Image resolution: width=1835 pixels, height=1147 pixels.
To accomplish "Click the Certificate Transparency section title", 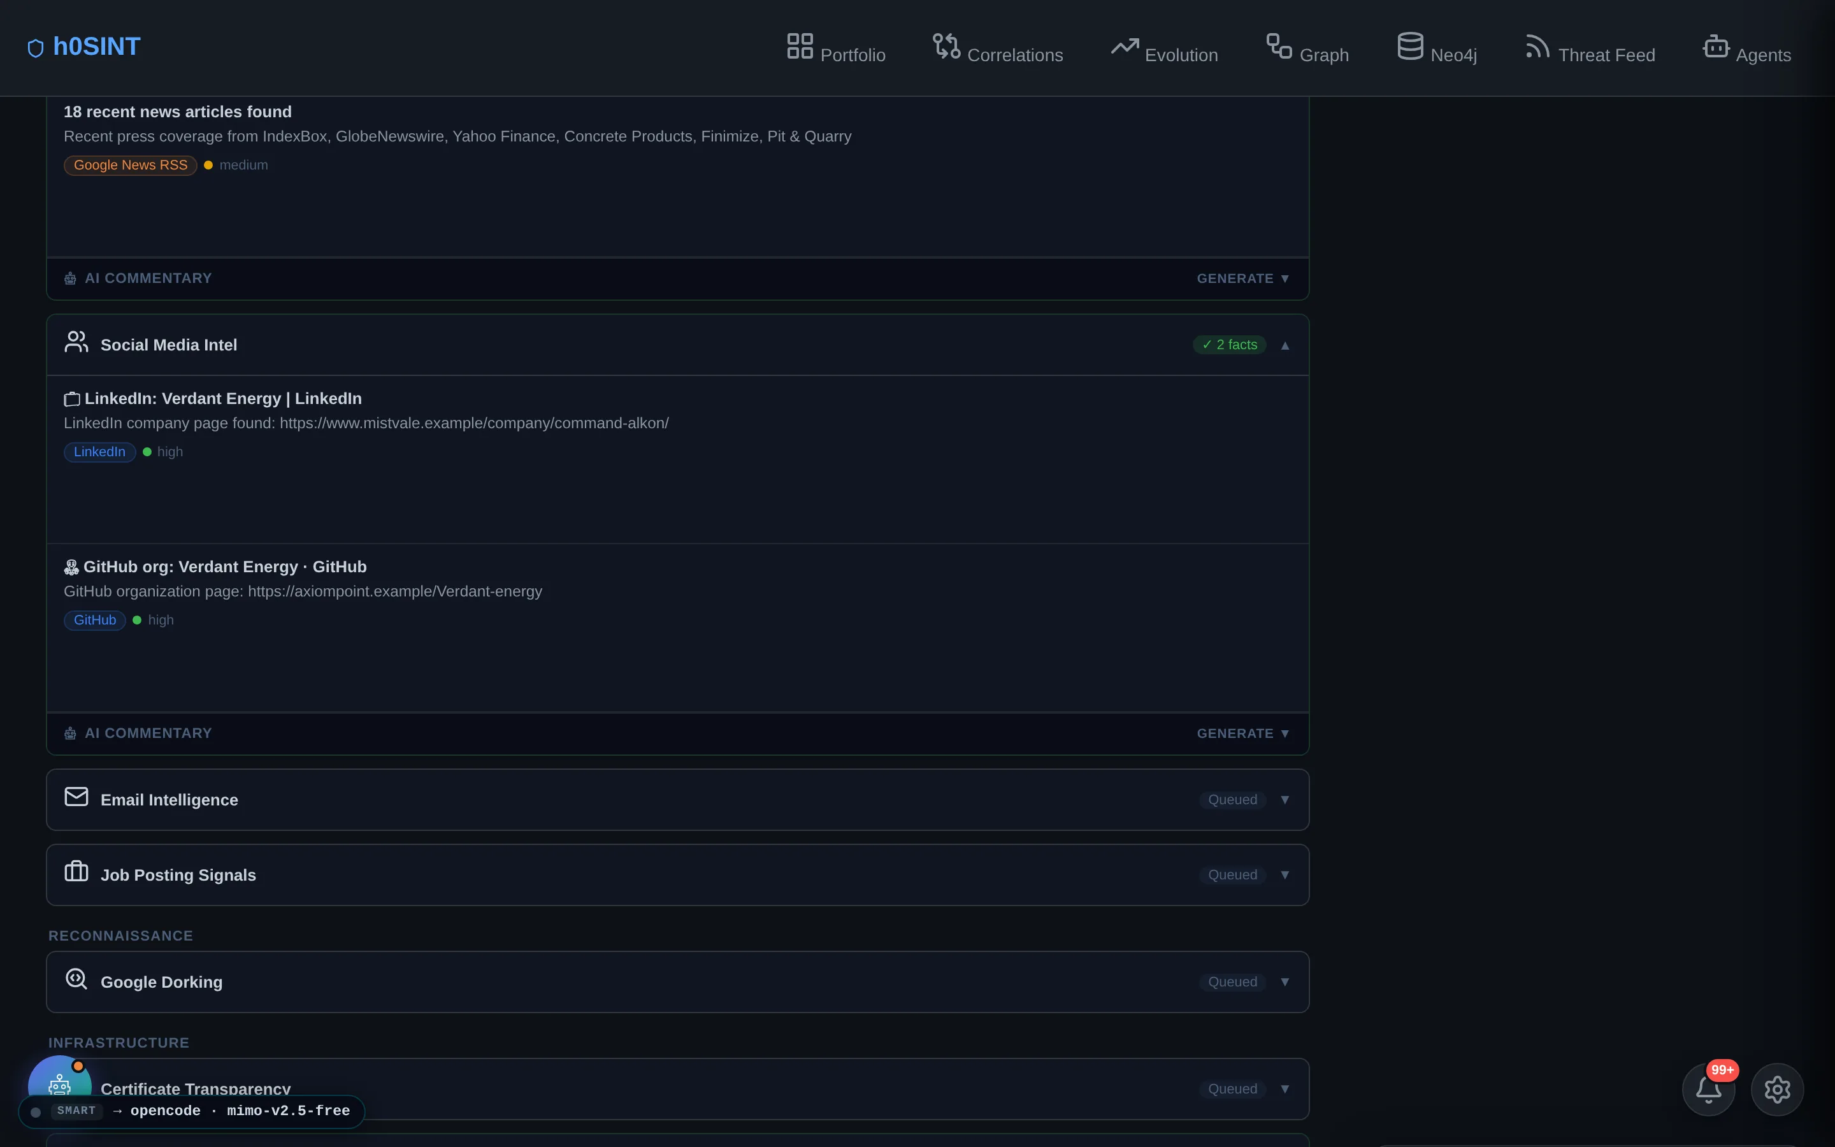I will (x=196, y=1088).
